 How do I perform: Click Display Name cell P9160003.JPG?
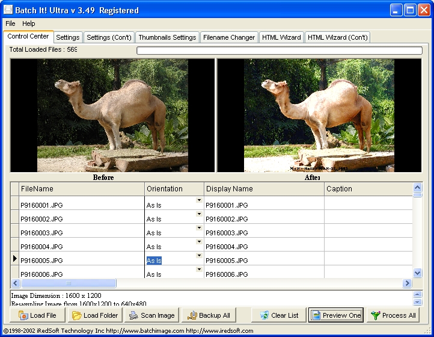[264, 231]
